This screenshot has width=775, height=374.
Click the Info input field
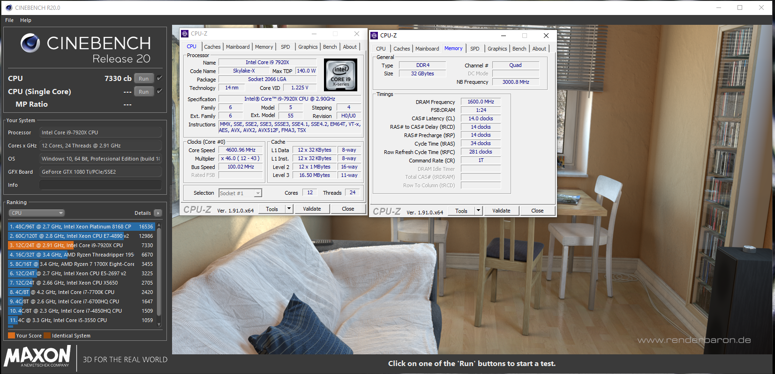pyautogui.click(x=100, y=185)
